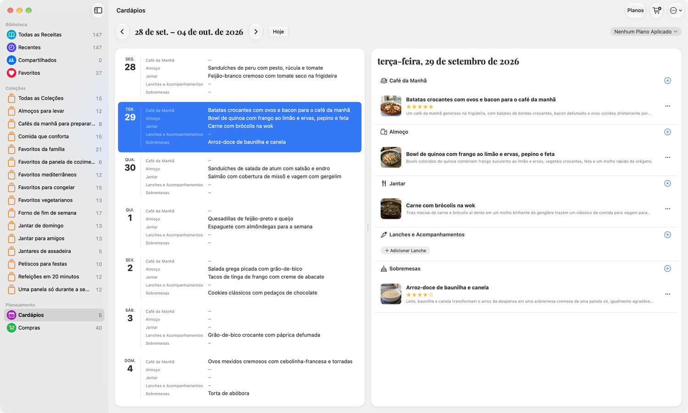Screen dimensions: 688x413
Task: Open the Nenhum Plano Aplicado dropdown
Action: (645, 32)
